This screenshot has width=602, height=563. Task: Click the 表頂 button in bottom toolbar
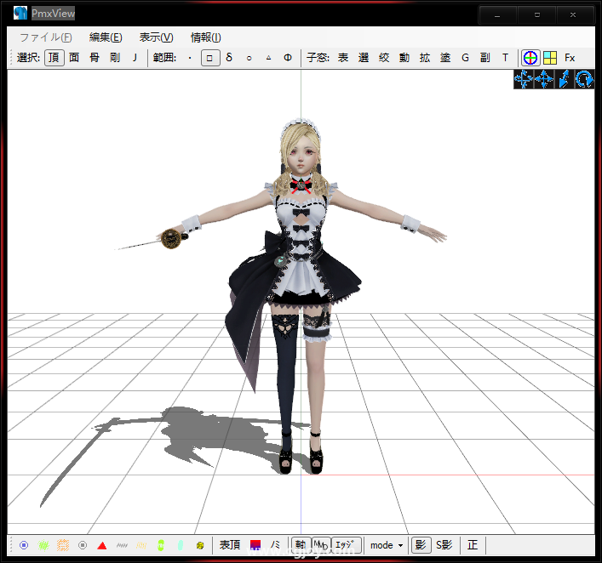(230, 545)
